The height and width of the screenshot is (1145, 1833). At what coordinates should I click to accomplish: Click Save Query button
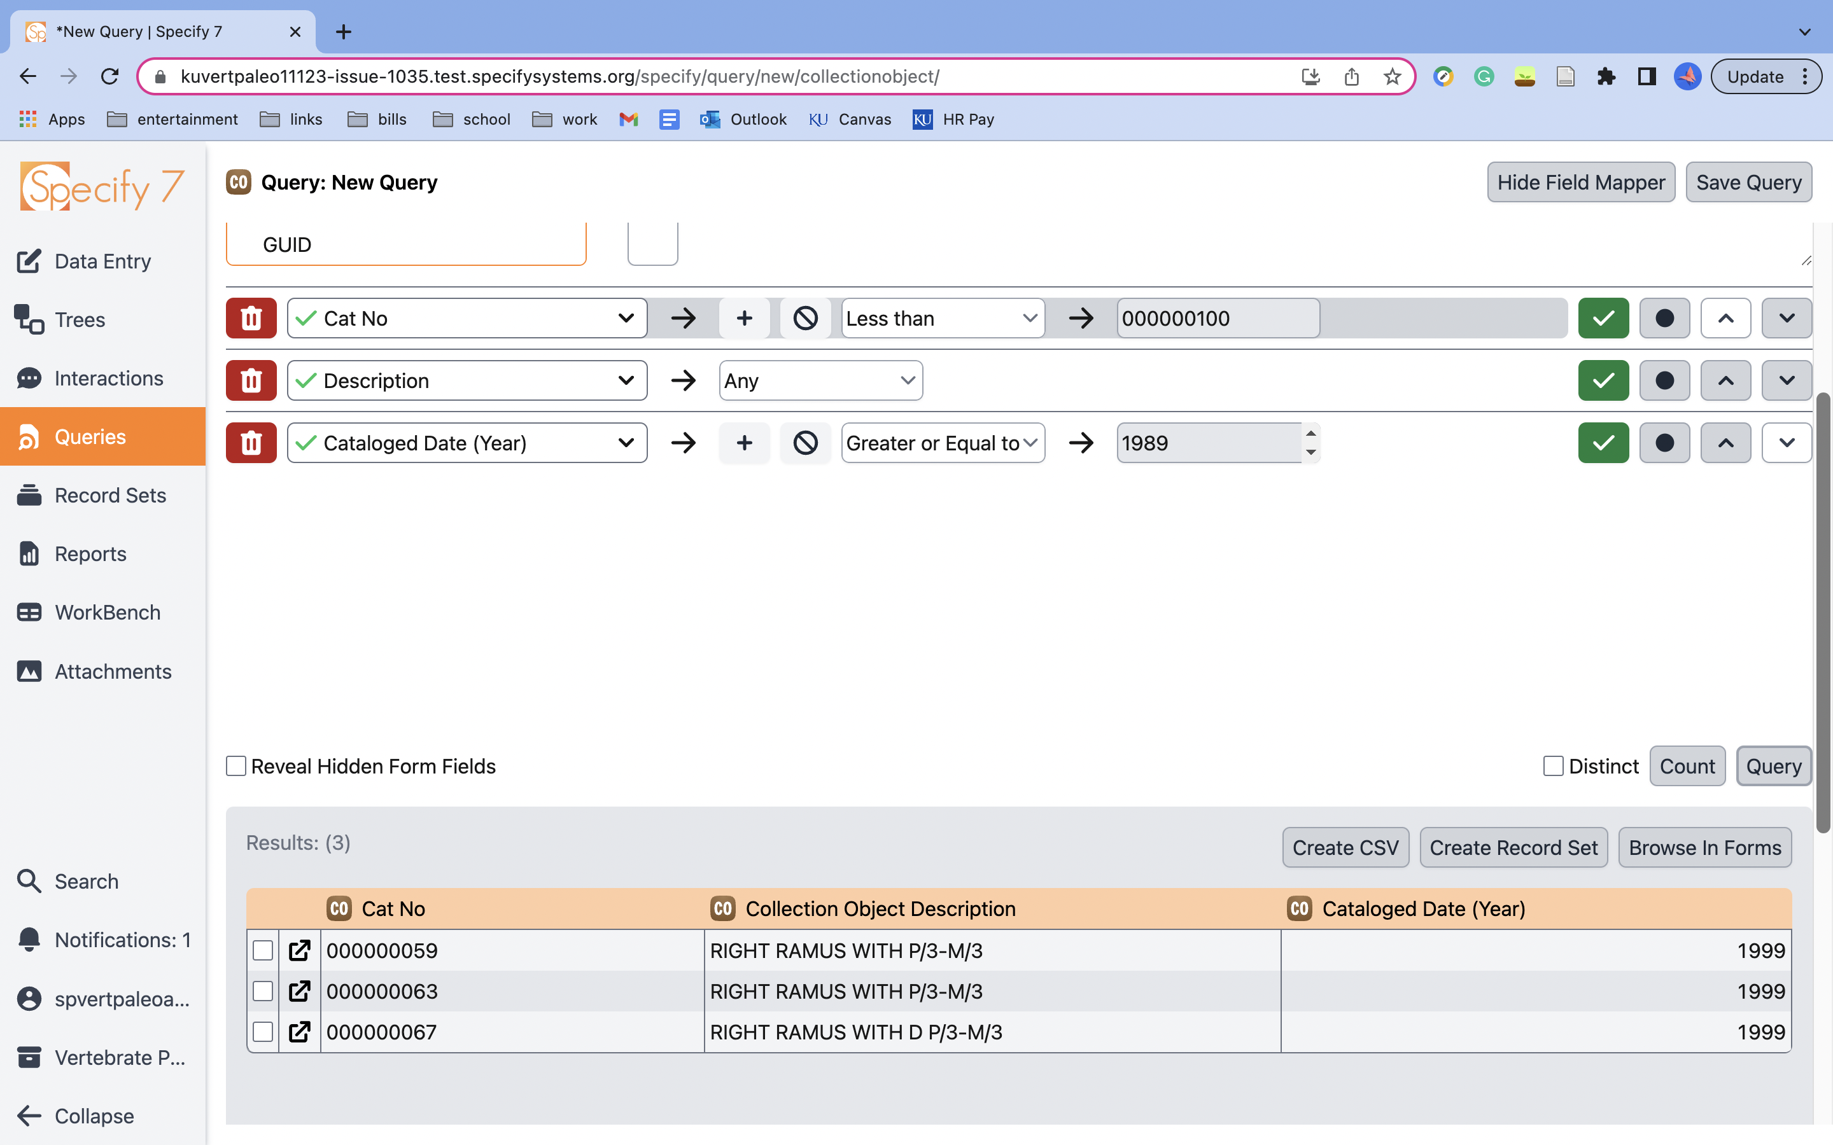pos(1748,183)
